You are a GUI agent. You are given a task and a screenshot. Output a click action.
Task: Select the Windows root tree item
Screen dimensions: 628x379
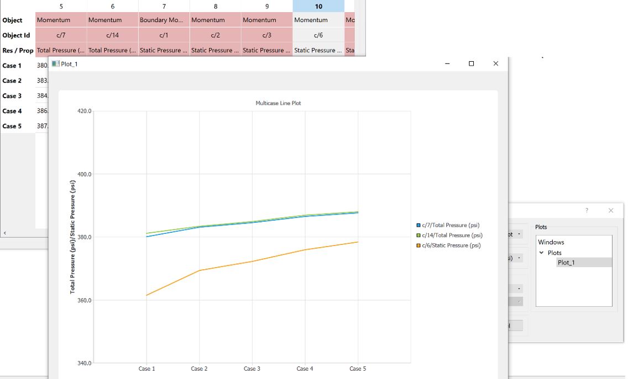coord(551,242)
